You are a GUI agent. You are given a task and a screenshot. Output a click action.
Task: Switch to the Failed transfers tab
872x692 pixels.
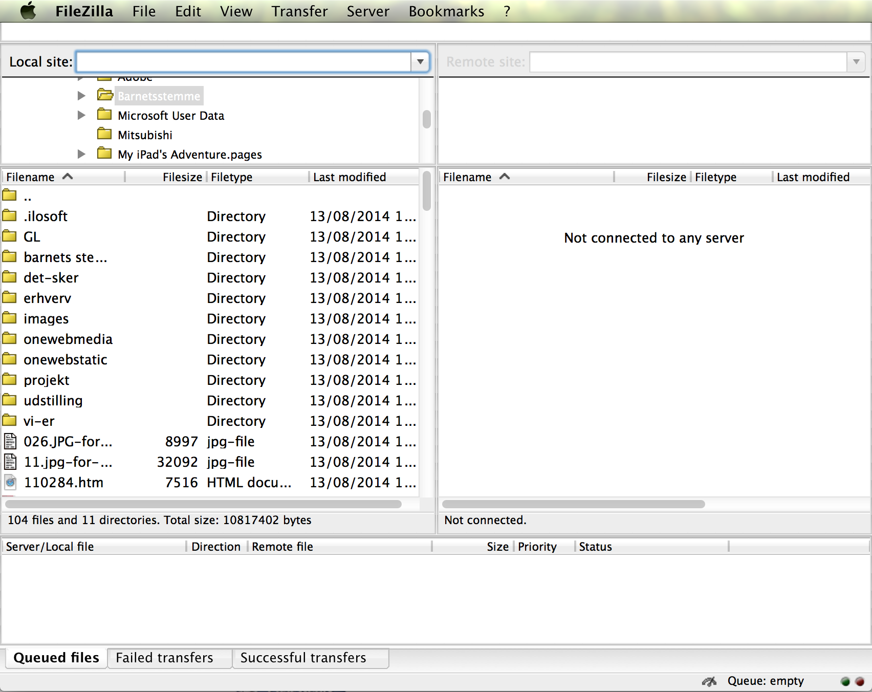tap(169, 658)
